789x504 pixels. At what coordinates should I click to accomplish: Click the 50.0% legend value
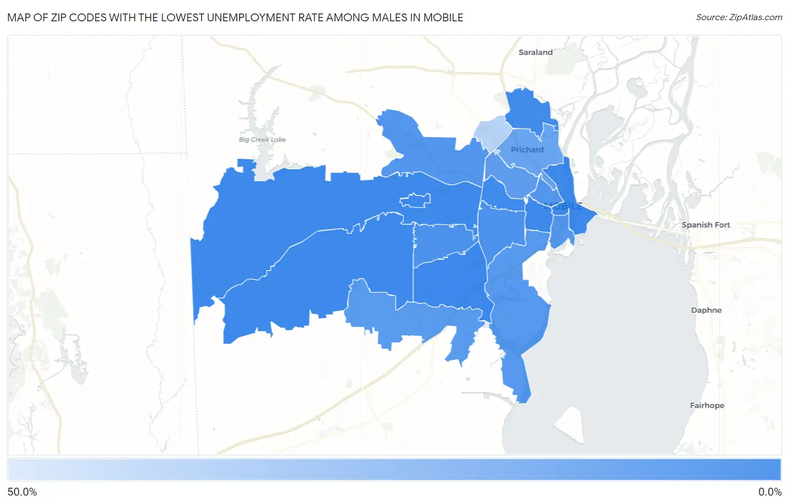click(x=22, y=492)
